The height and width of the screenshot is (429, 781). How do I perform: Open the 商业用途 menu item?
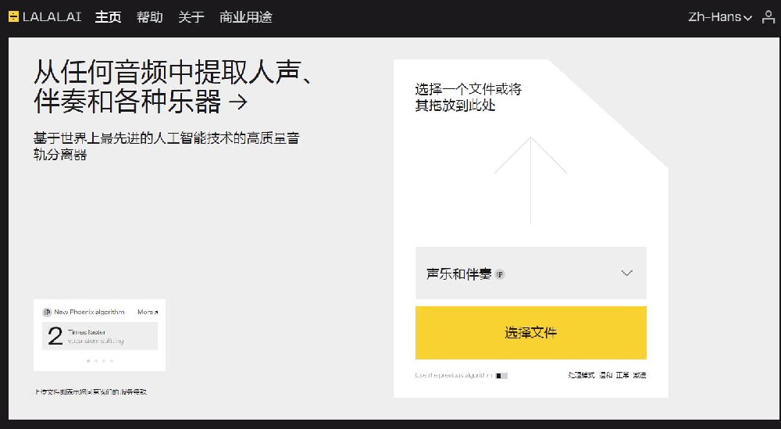(245, 17)
